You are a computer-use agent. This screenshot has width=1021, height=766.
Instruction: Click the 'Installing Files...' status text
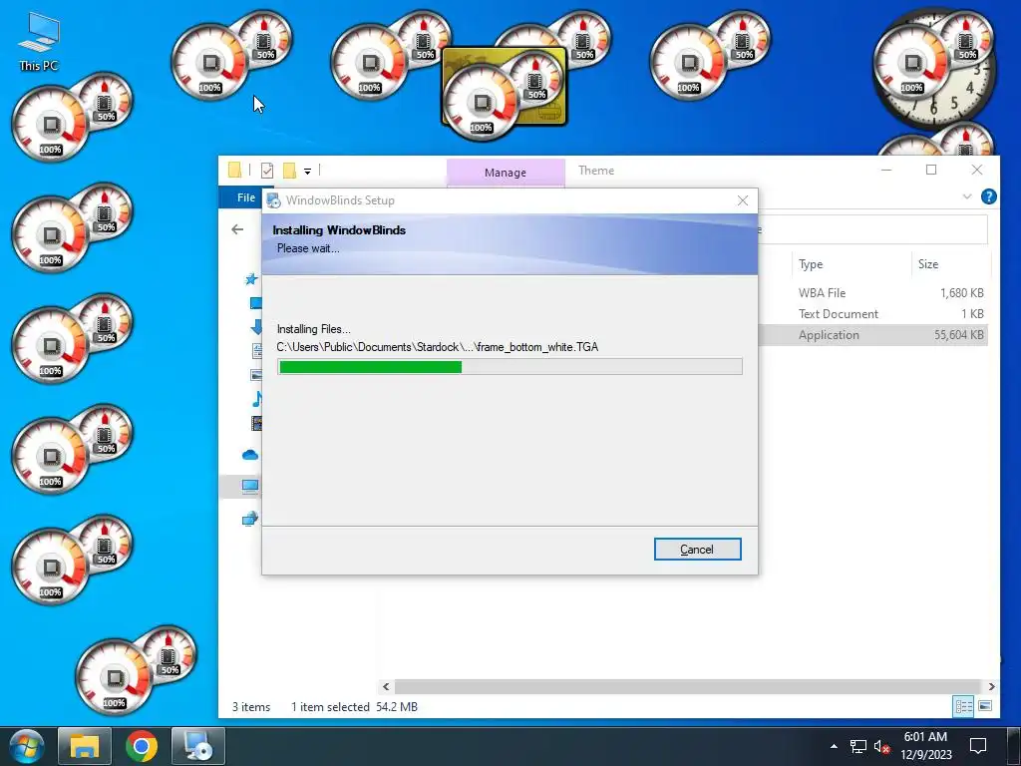pyautogui.click(x=313, y=329)
